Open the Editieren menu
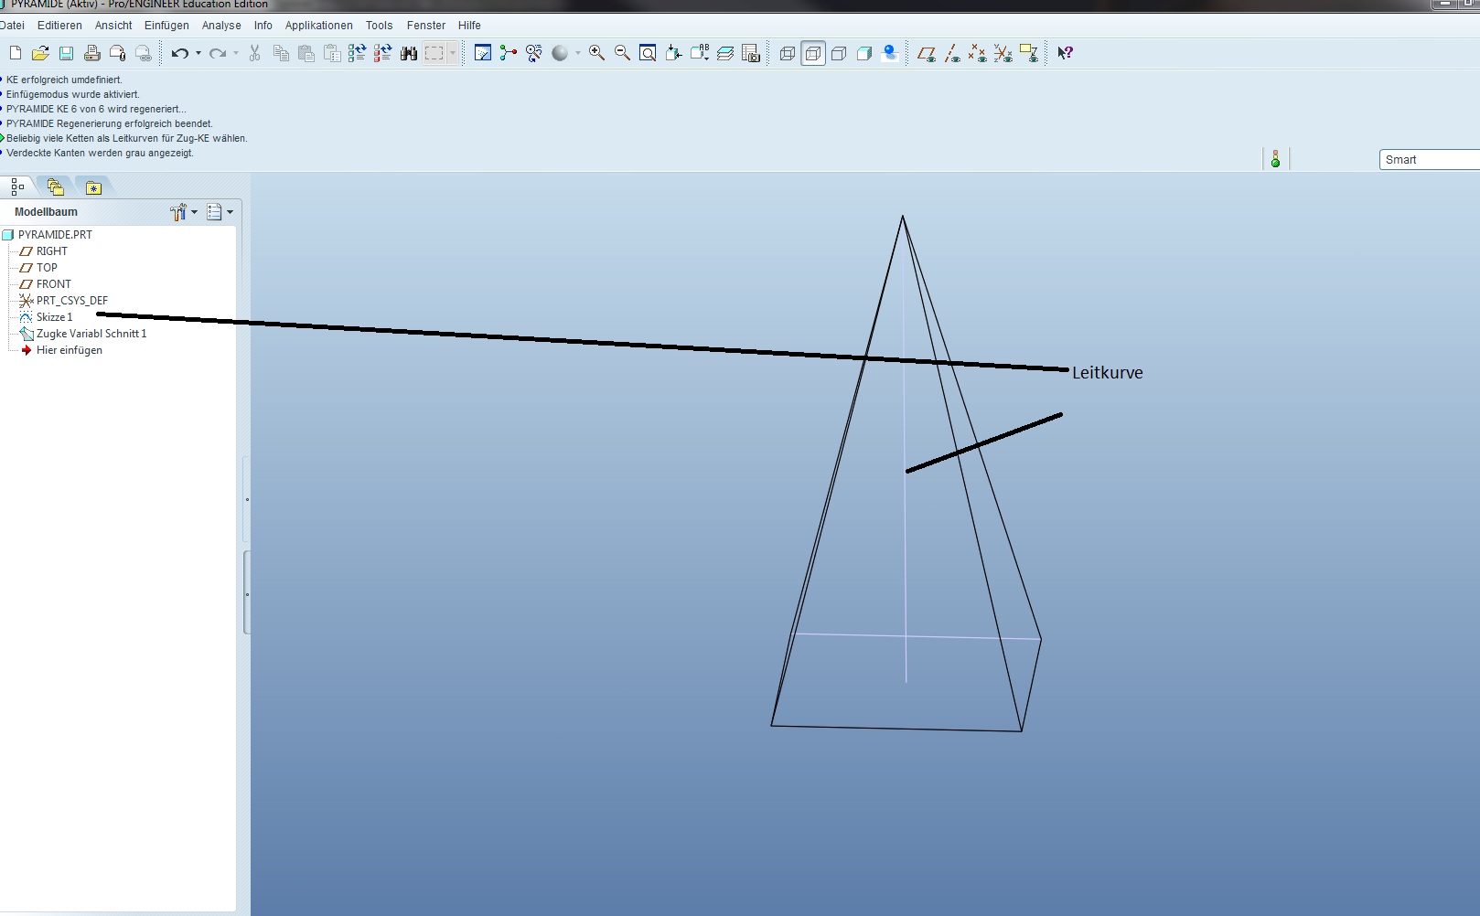This screenshot has height=916, width=1480. pos(59,26)
